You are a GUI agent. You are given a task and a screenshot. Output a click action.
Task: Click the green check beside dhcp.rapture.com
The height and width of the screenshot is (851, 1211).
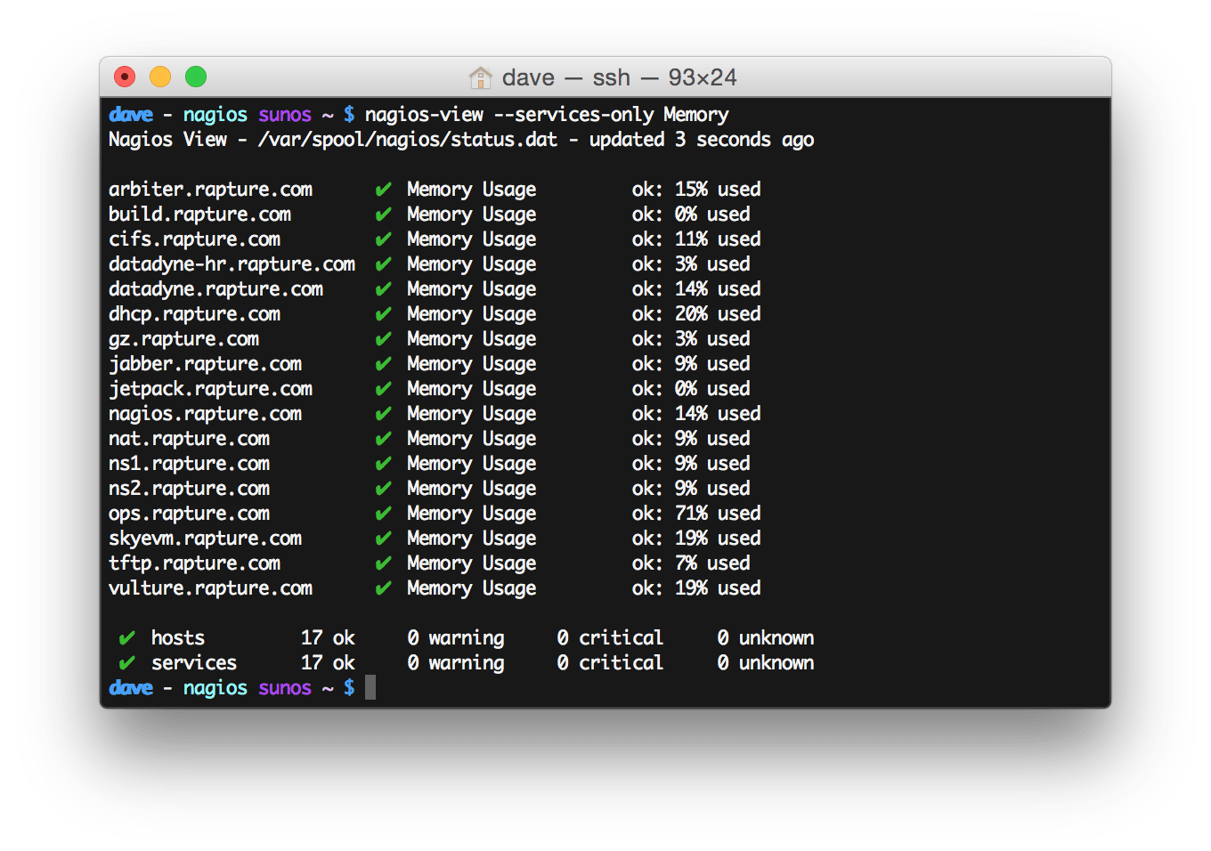pyautogui.click(x=384, y=314)
